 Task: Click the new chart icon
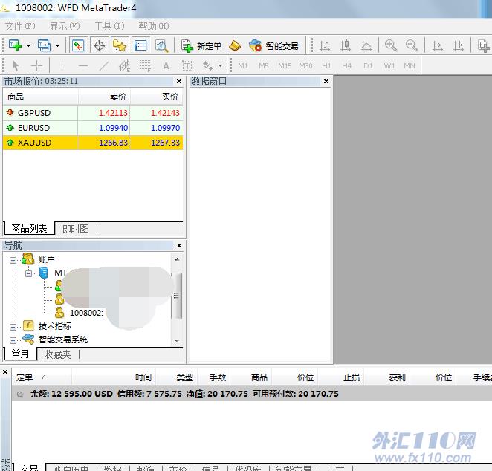click(x=15, y=45)
